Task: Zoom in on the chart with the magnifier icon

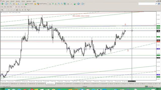Action: click(x=59, y=4)
